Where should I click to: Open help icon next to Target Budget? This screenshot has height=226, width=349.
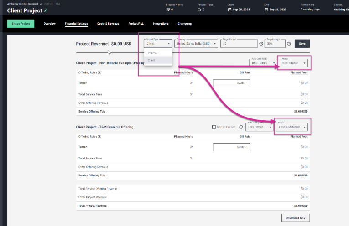pos(261,44)
